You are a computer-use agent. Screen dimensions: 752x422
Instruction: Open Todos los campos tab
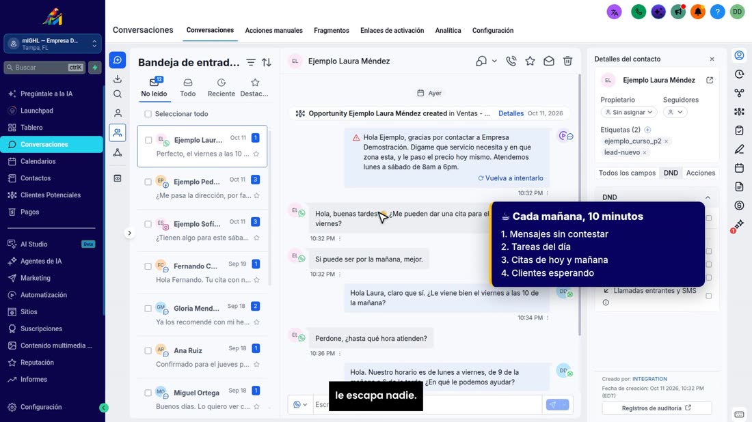(627, 173)
